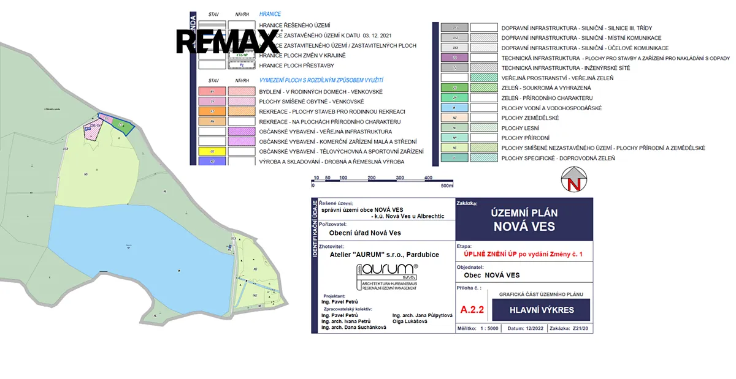The height and width of the screenshot is (379, 736).
Task: Select the blue STAV swatch for Plochy vodní
Action: (x=454, y=108)
